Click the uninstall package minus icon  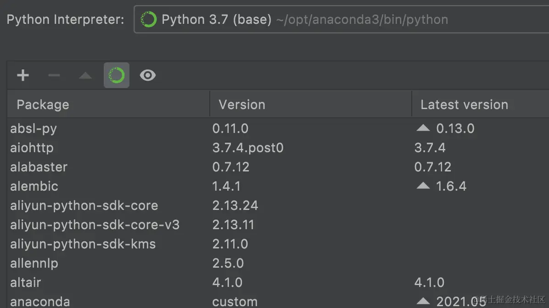pos(54,75)
